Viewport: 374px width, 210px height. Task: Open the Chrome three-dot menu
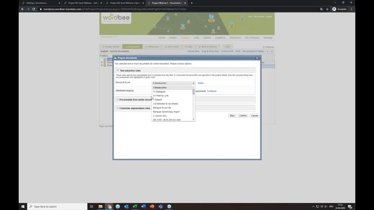point(352,9)
